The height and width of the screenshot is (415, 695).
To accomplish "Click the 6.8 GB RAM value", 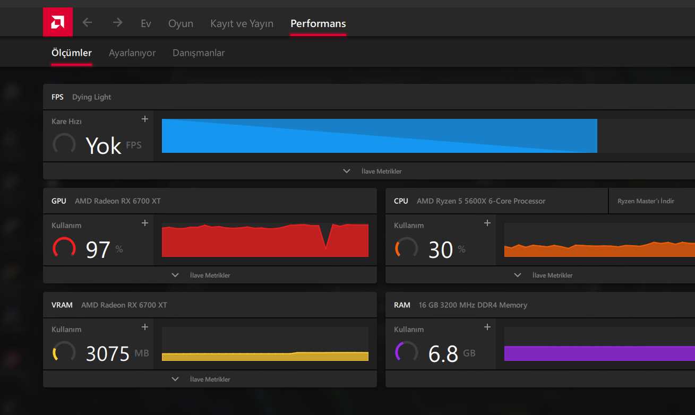I will [x=452, y=353].
